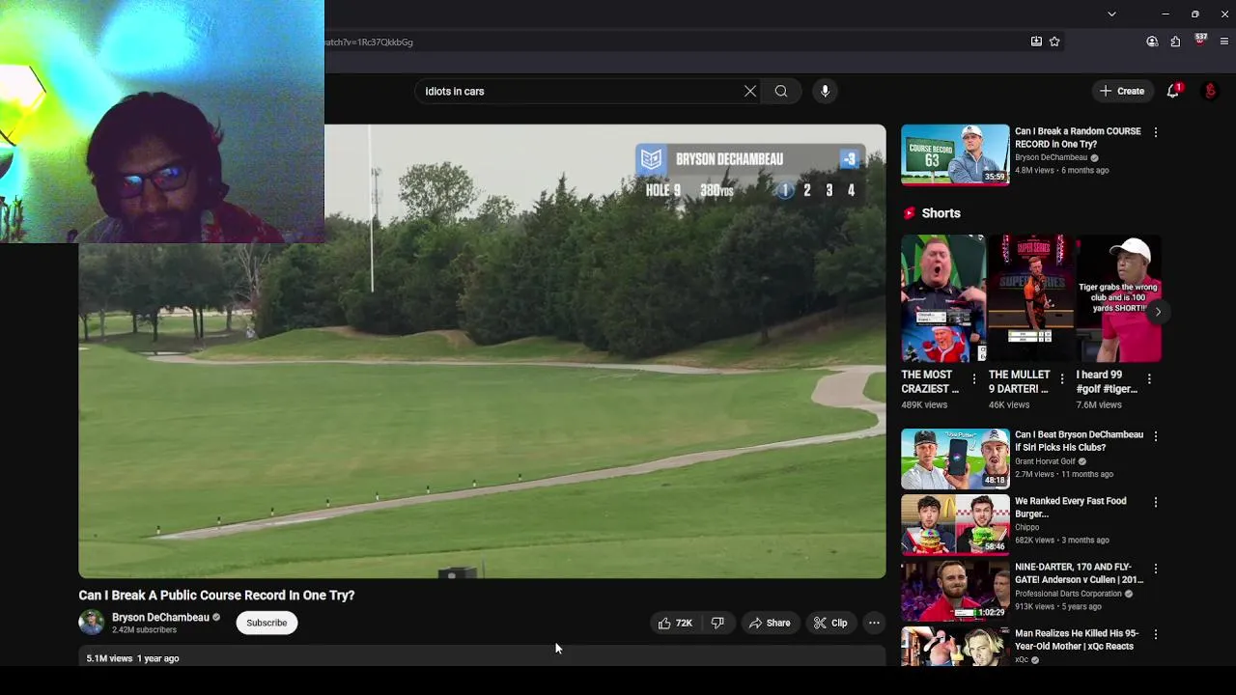Image resolution: width=1236 pixels, height=695 pixels.
Task: Open the browser hamburger application menu
Action: 1224,42
